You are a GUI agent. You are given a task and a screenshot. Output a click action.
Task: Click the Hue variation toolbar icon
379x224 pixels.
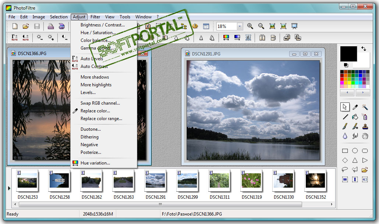click(226, 37)
